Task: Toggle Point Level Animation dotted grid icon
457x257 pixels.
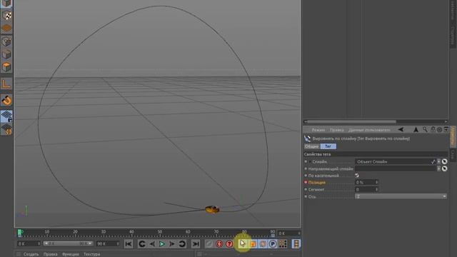Action: [283, 244]
